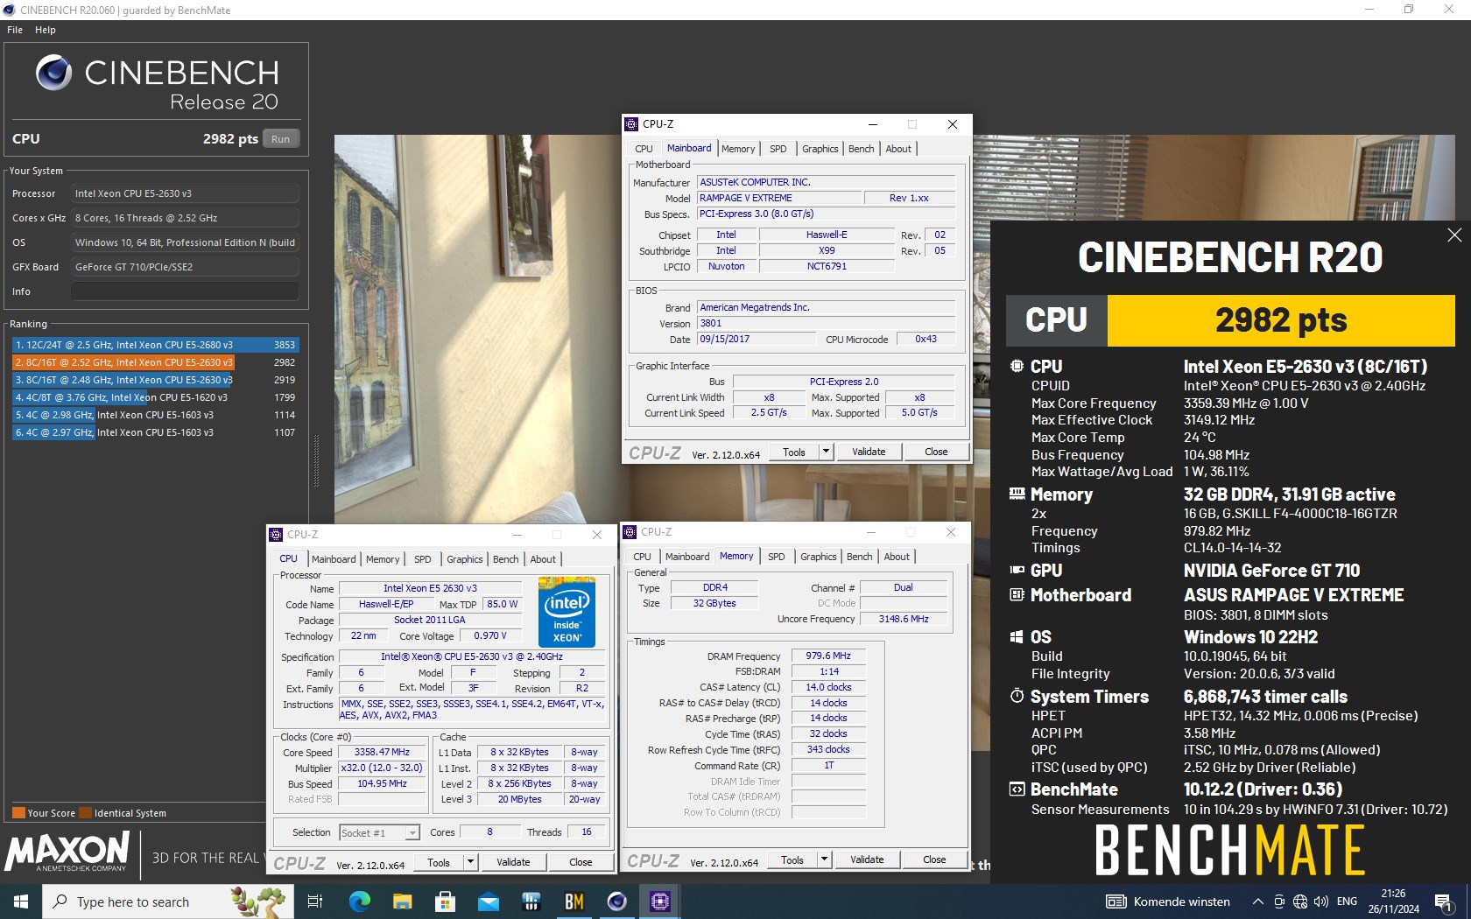This screenshot has height=919, width=1471.
Task: Open Socket #1 selection dropdown
Action: pyautogui.click(x=379, y=832)
